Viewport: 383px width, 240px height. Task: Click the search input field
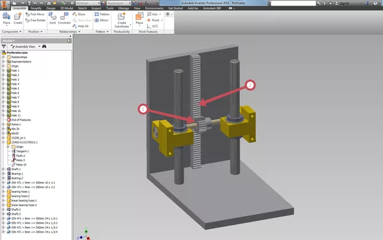point(293,3)
